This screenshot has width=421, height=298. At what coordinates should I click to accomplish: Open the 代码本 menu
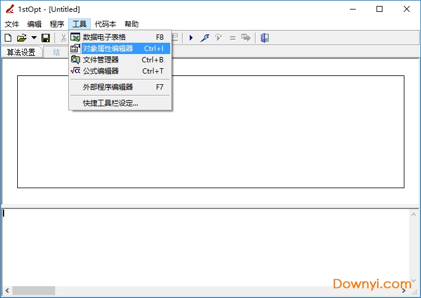pos(106,24)
